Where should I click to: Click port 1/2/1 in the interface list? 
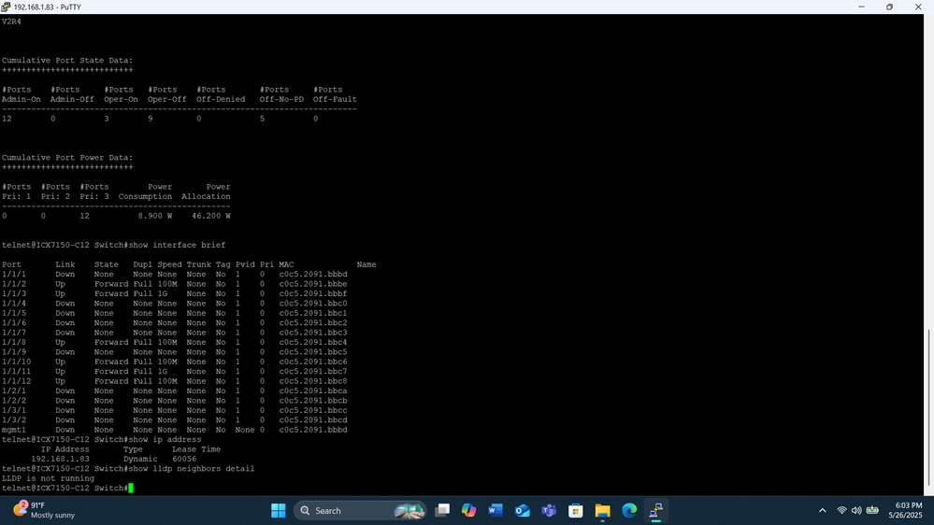pos(14,391)
